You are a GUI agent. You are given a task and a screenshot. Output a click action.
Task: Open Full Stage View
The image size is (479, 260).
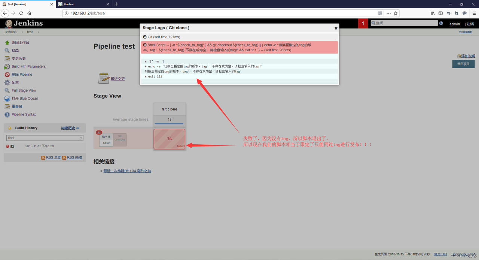pos(24,91)
